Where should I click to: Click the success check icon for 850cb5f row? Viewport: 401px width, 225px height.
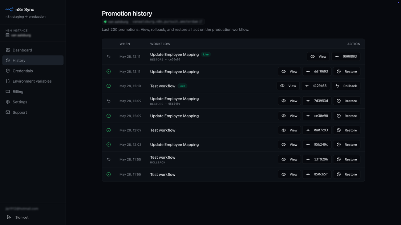pos(109,174)
